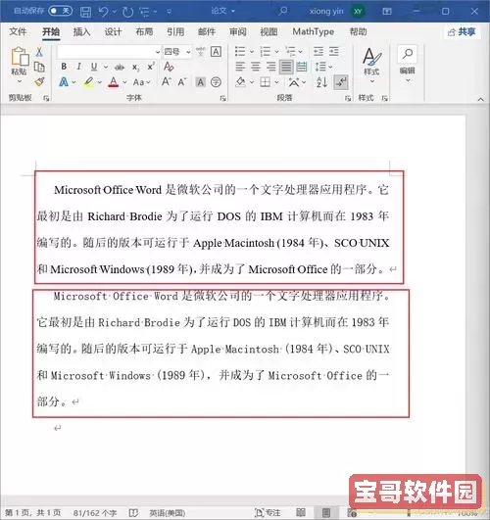Click the Undo arrow in the title bar

pos(103,12)
